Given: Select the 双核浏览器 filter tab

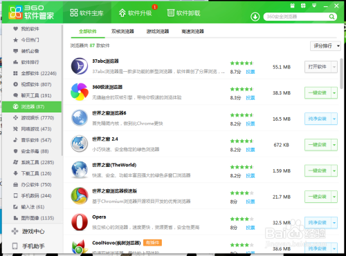Looking at the screenshot, I should coord(122,32).
